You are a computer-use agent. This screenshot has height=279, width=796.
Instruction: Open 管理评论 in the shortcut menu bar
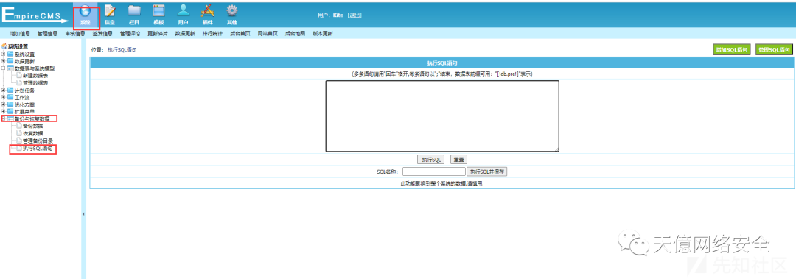click(130, 34)
